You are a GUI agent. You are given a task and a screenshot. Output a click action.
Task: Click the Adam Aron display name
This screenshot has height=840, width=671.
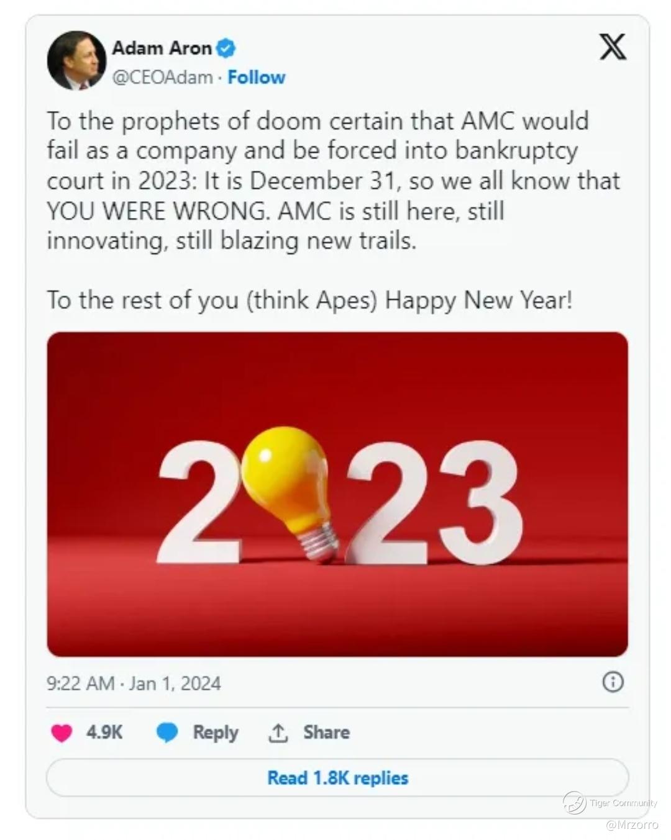click(x=162, y=48)
